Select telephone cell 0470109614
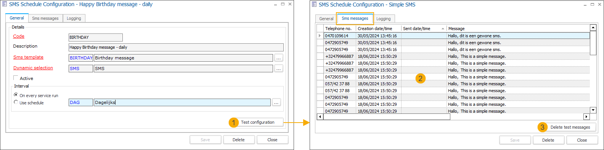Viewport: 604px width, 150px height. point(340,36)
